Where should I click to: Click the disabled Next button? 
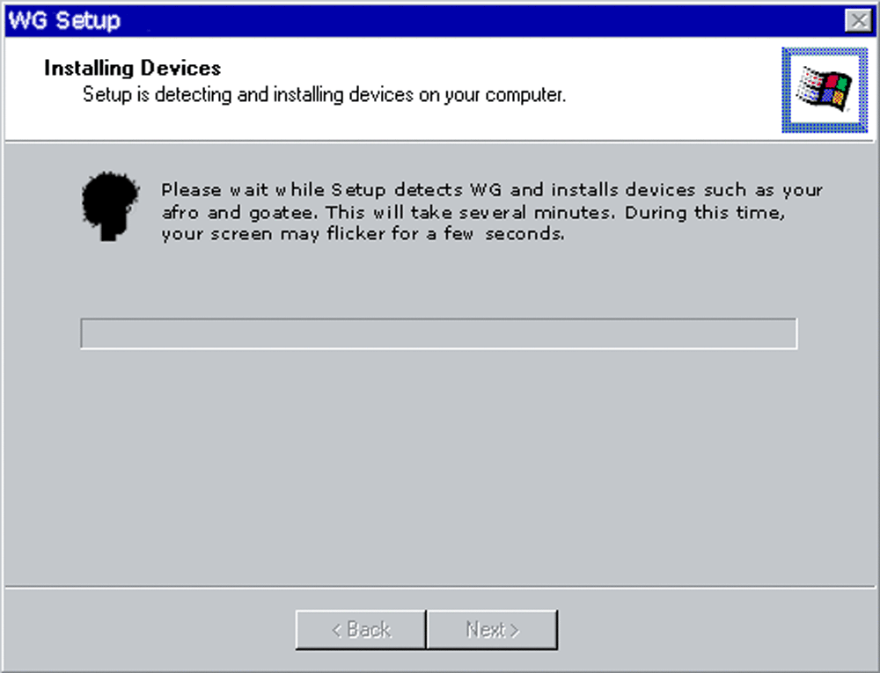point(492,629)
